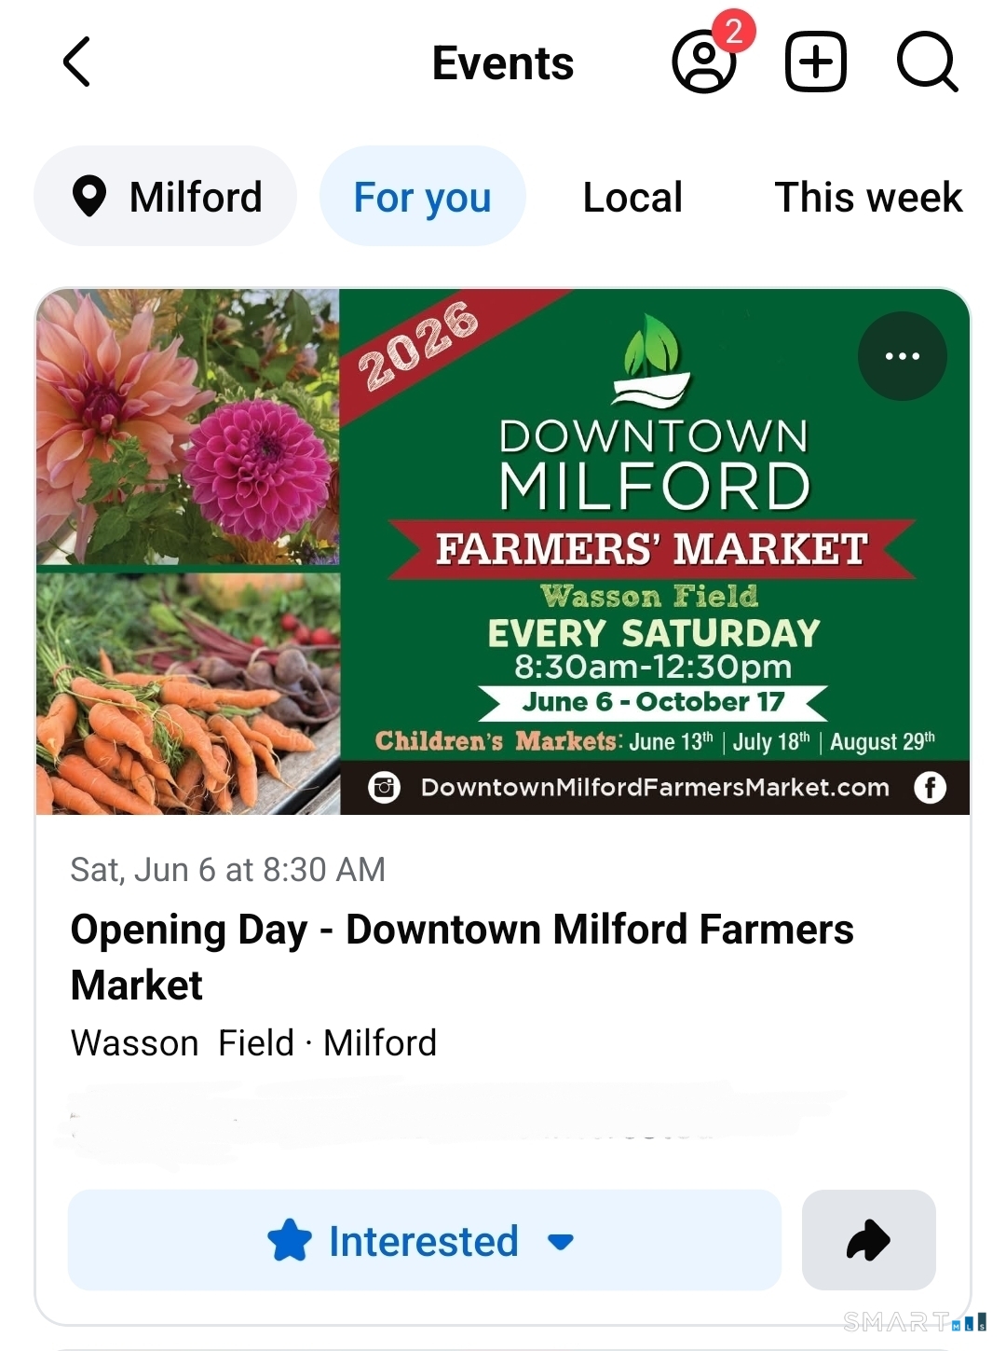Show This week events
Viewport: 1006px width, 1351px height.
point(868,197)
